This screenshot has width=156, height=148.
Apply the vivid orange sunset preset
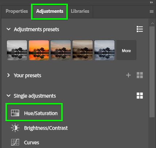[x=39, y=50]
